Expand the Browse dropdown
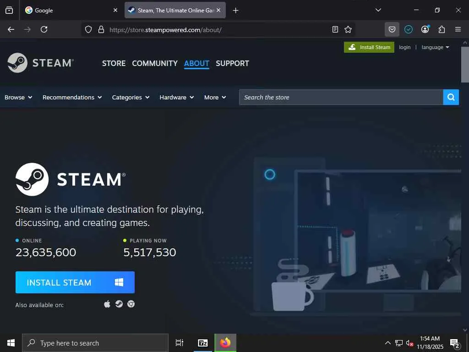 [18, 97]
